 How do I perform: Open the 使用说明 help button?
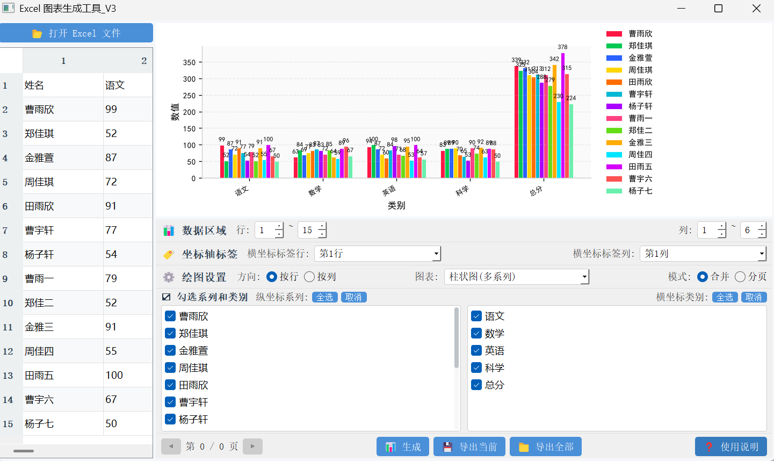(x=731, y=446)
